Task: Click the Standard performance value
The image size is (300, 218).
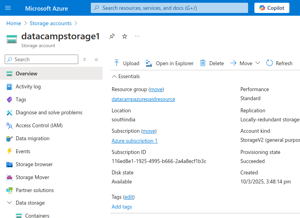Action: 250,99
